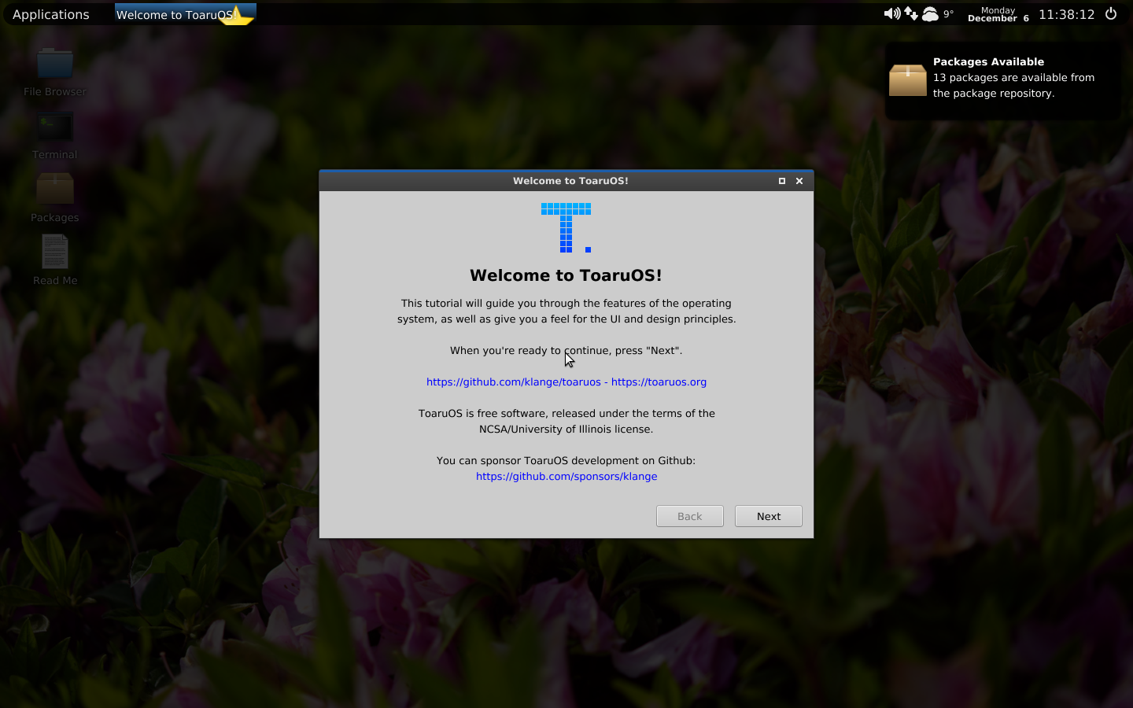Select the weather cloud icon in the tray
This screenshot has width=1133, height=708.
click(931, 13)
